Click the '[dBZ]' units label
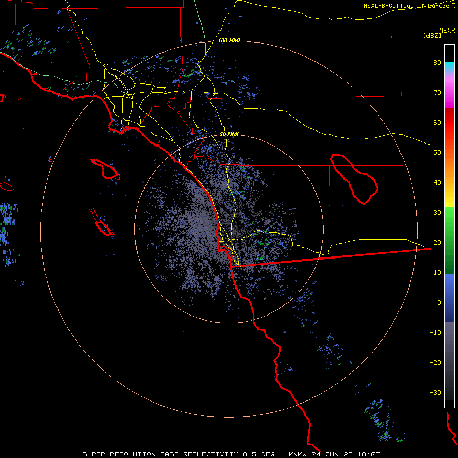This screenshot has height=458, width=458. click(432, 36)
